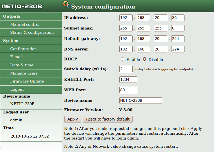Screen dimensions: 214x152
Task: Click the 'KSHELL Port:' label
Action: point(79,79)
